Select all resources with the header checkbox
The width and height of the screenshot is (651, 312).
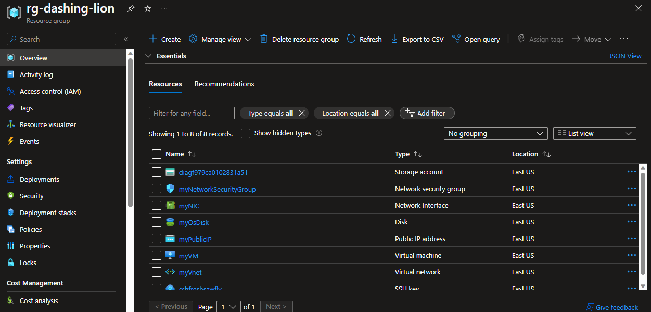coord(157,154)
